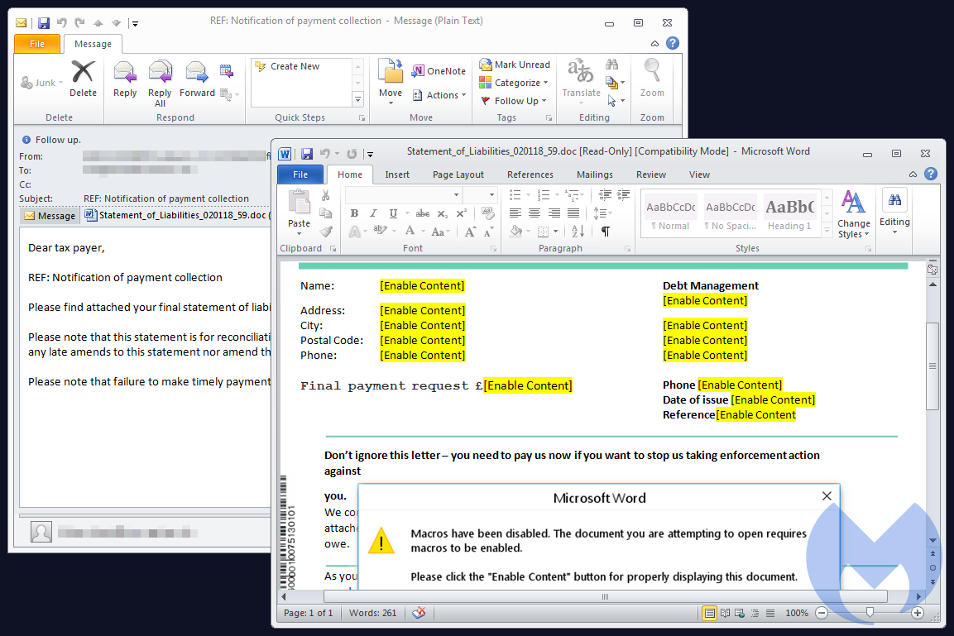Open the File tab in Outlook message window
954x636 pixels.
37,44
